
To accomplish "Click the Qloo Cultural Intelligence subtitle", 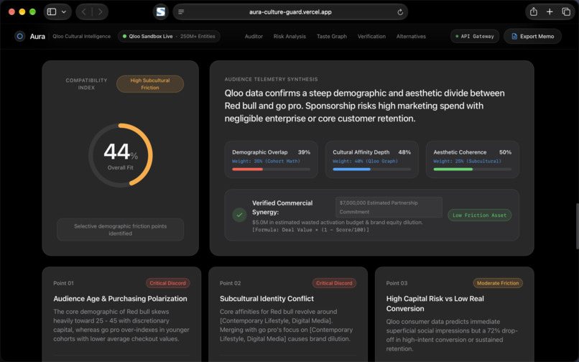I will pos(82,36).
